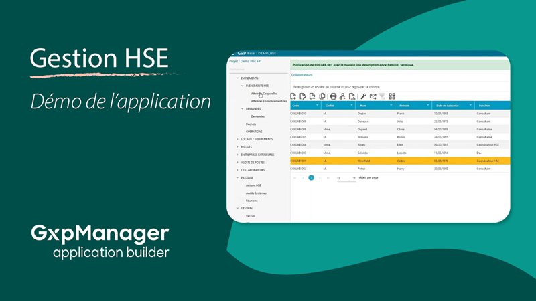
Task: Open the OPERATIONS tree item
Action: (x=254, y=132)
